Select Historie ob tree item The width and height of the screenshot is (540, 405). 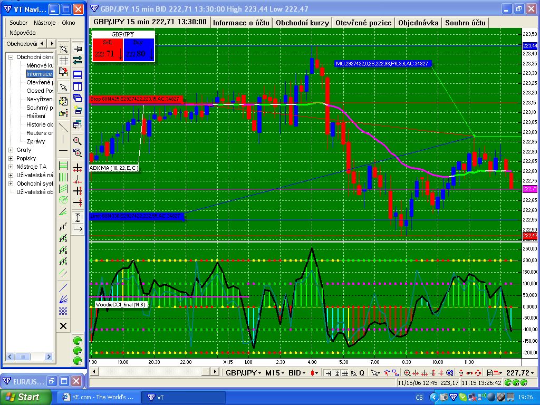[x=40, y=124]
